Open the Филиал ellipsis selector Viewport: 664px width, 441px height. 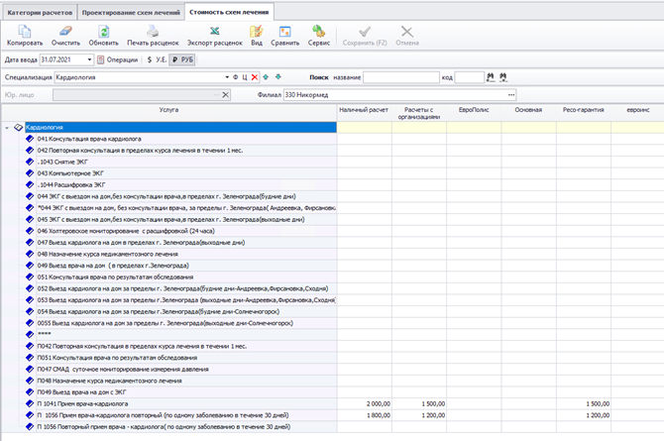pyautogui.click(x=511, y=94)
